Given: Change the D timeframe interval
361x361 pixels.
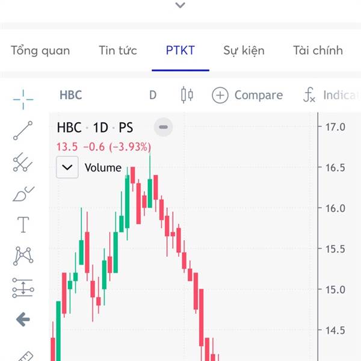Looking at the screenshot, I should tap(153, 95).
